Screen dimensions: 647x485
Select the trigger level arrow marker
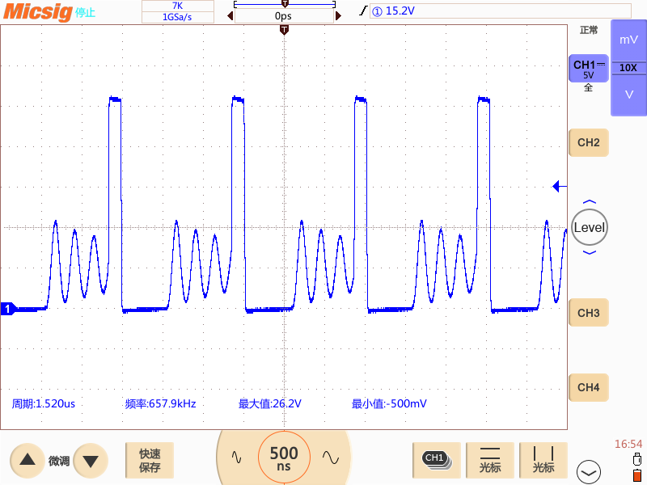tap(560, 187)
